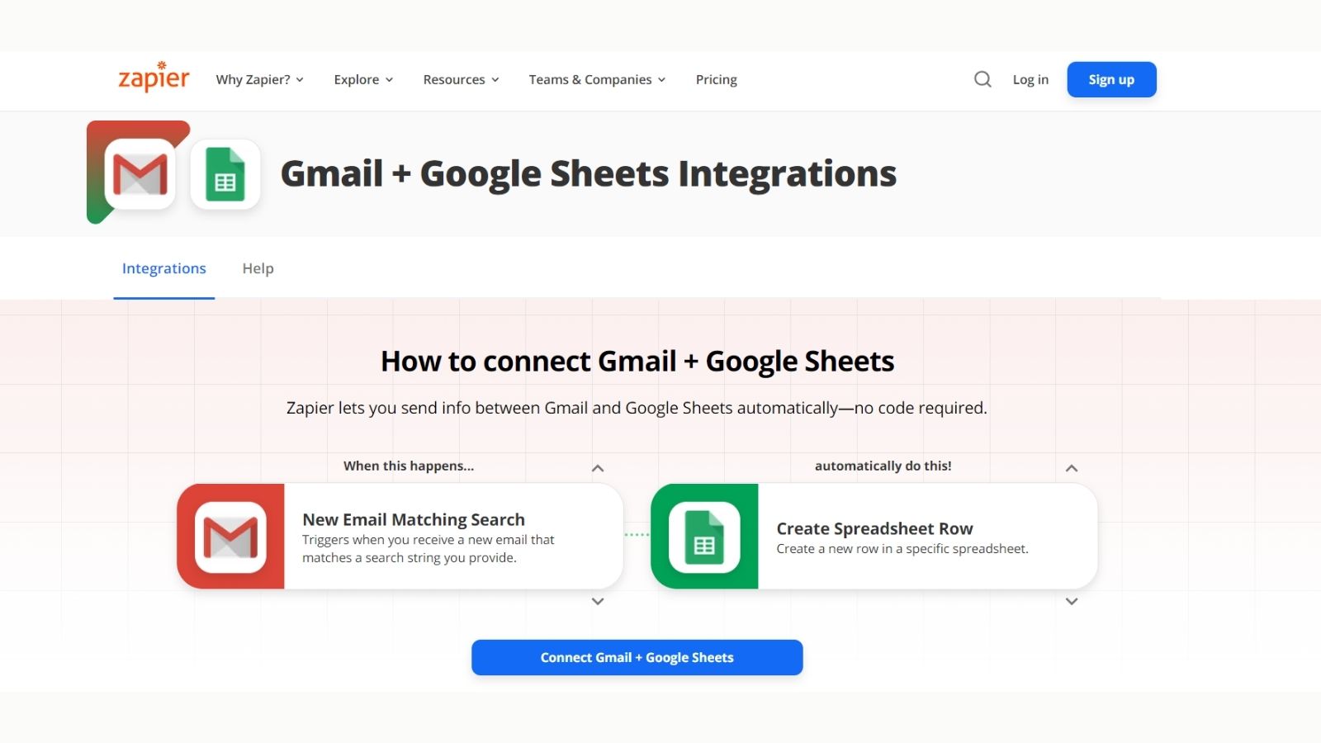
Task: Select the New Email Matching Search trigger title
Action: tap(414, 519)
